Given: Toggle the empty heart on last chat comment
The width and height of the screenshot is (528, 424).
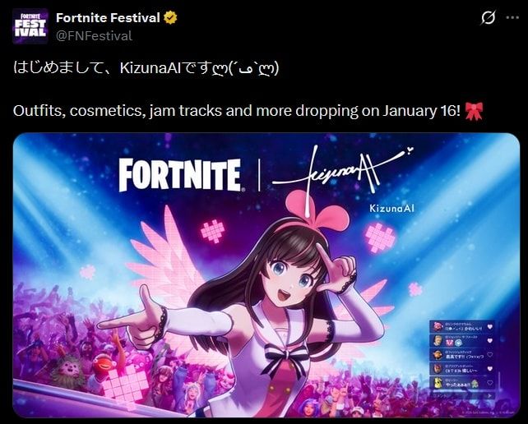Looking at the screenshot, I should point(490,383).
